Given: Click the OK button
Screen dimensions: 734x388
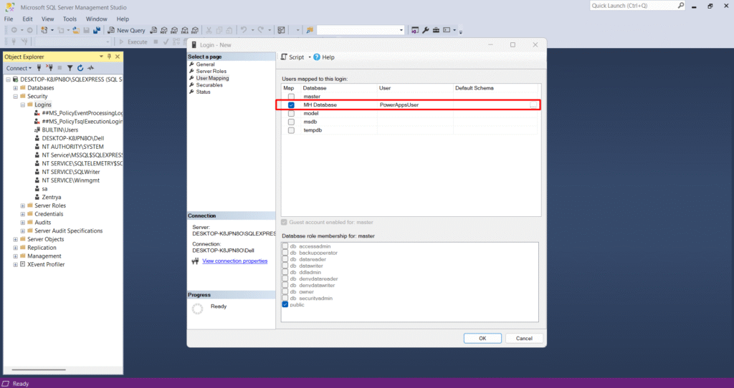Looking at the screenshot, I should (x=482, y=338).
